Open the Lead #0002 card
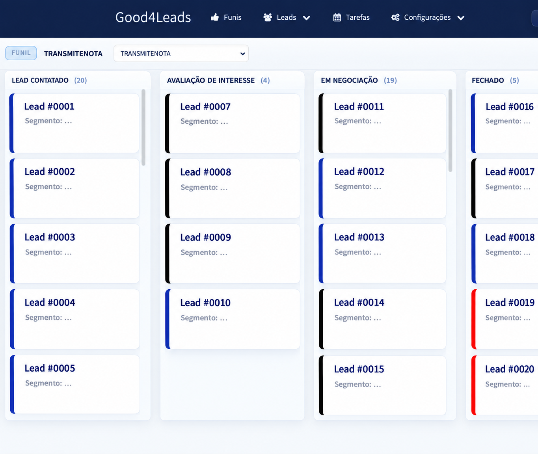 pos(74,188)
